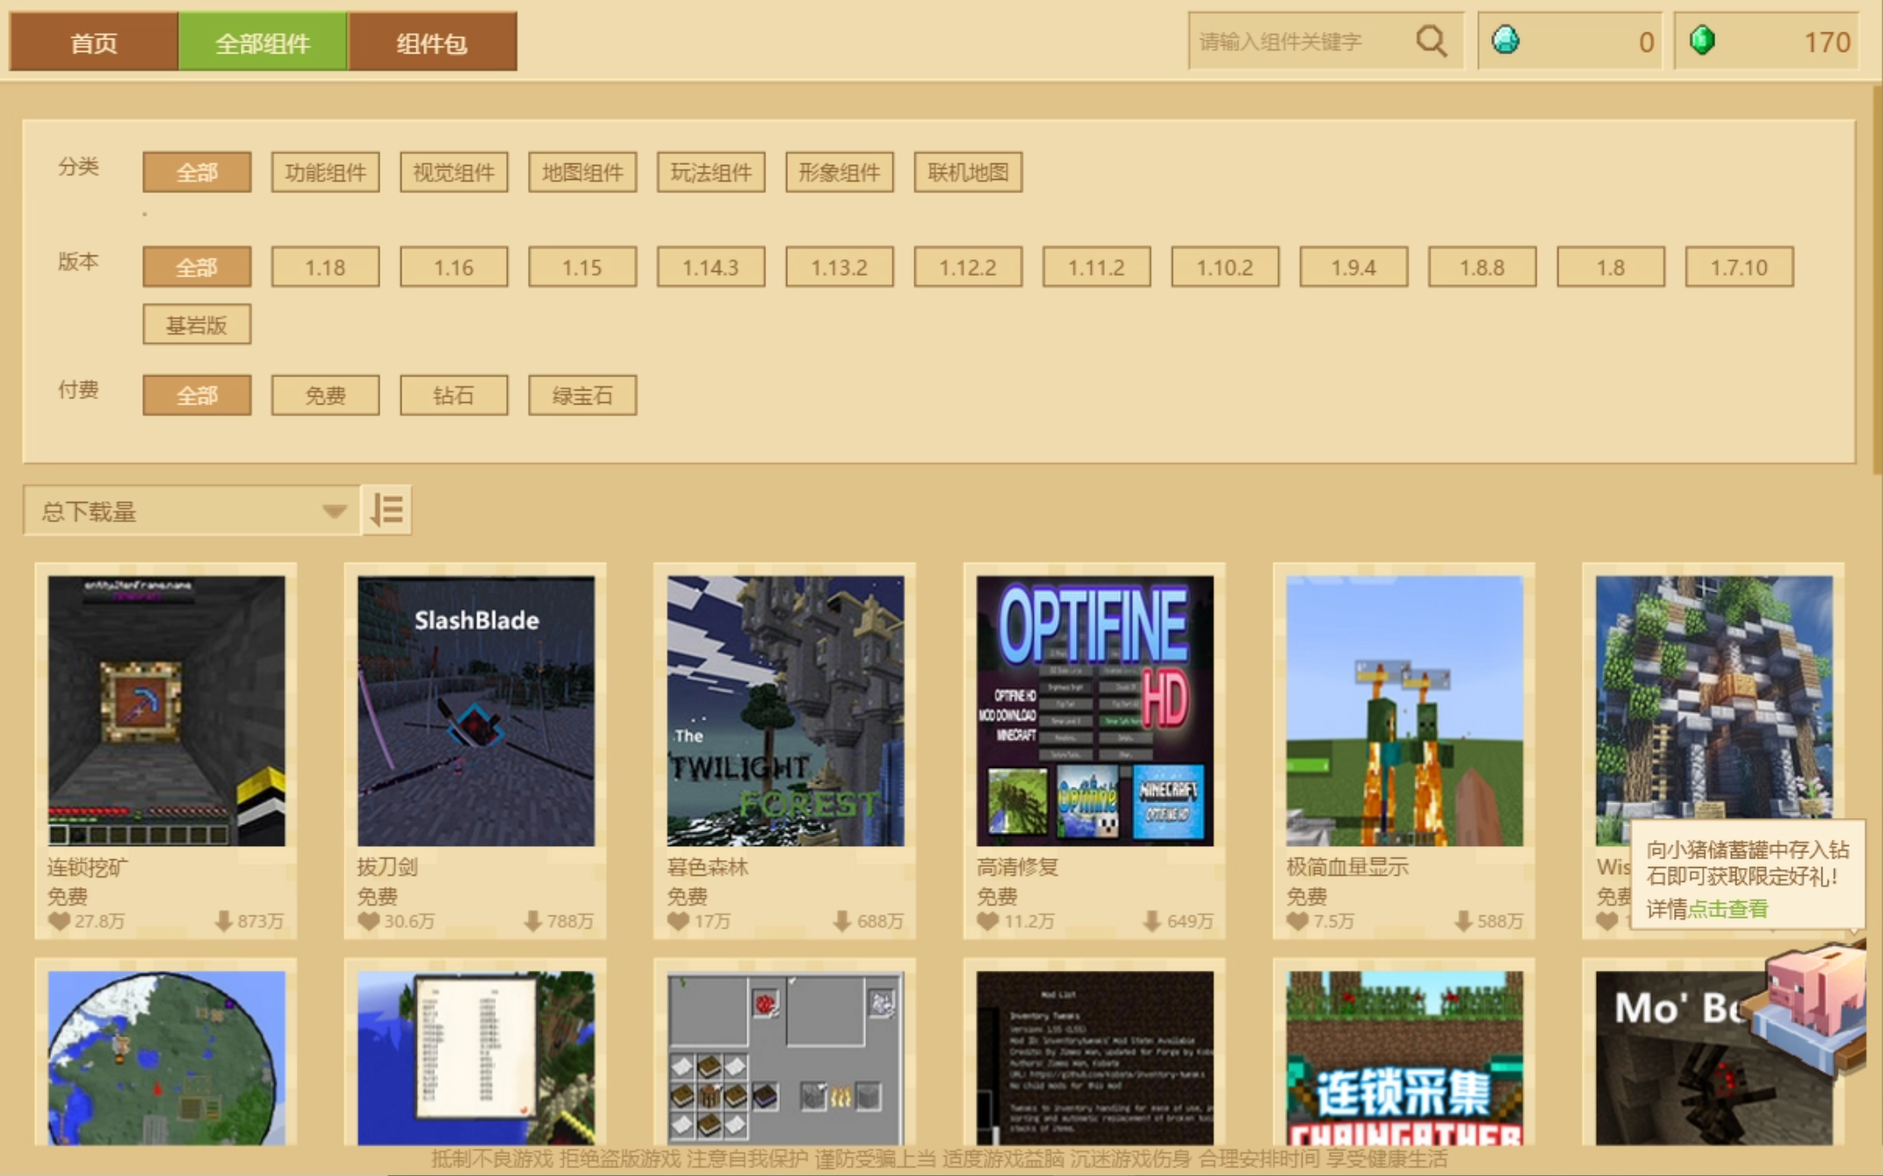Select version 1.11.2 filter
This screenshot has height=1176, width=1883.
coord(1096,267)
